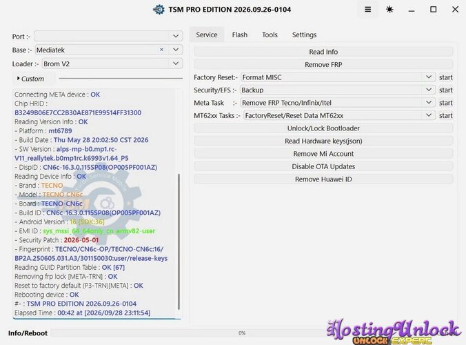
Task: Click the log panel vertical scrollbar
Action: (179, 241)
